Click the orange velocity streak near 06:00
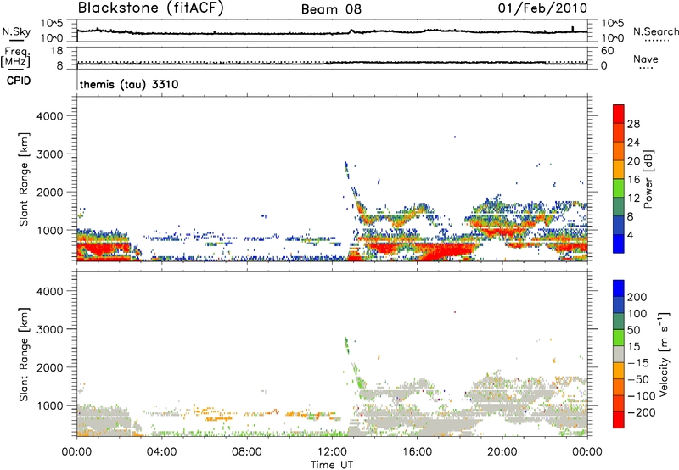 coord(218,418)
